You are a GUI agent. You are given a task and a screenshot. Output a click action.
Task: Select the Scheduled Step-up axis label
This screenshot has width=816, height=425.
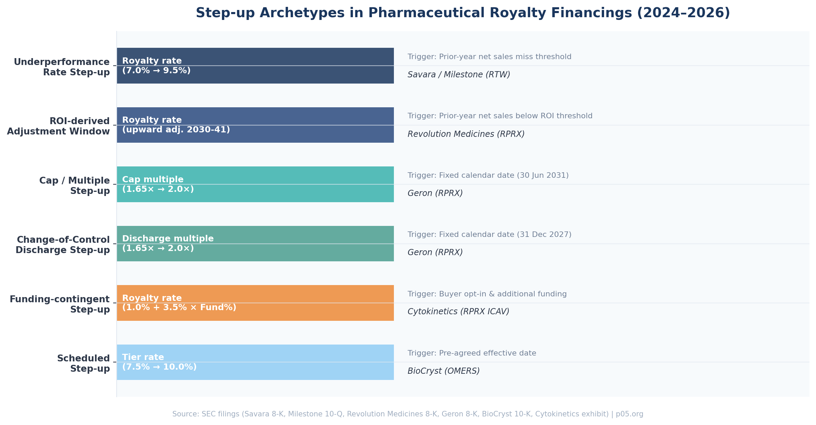point(84,363)
